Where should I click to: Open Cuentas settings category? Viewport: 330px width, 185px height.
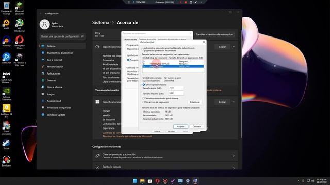tap(62, 80)
